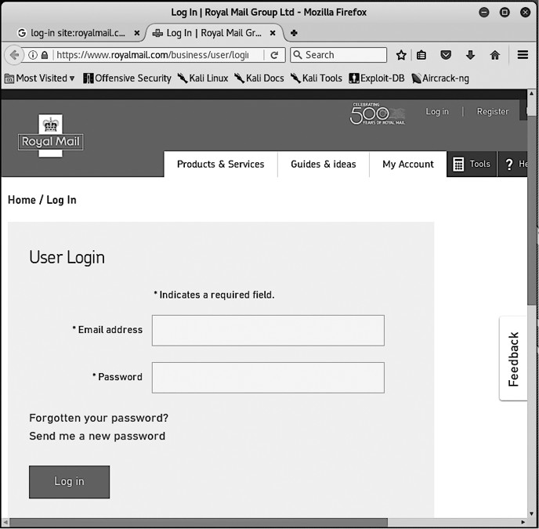Click the Register link in header

point(492,111)
